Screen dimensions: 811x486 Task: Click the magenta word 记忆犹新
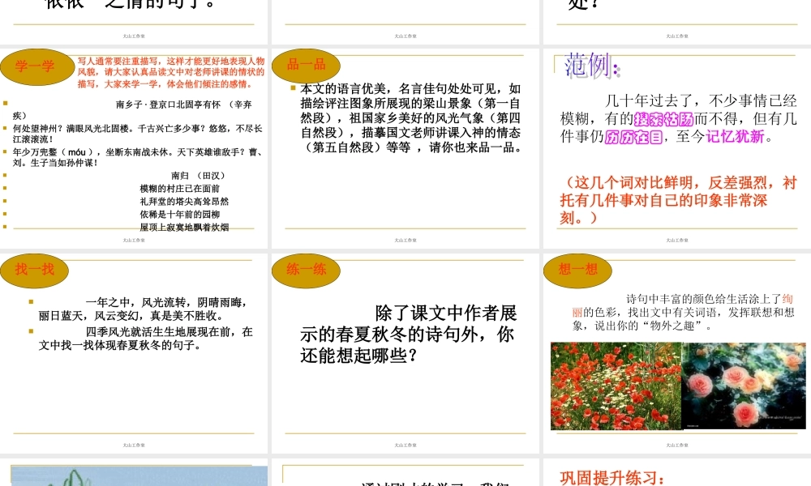tap(735, 137)
